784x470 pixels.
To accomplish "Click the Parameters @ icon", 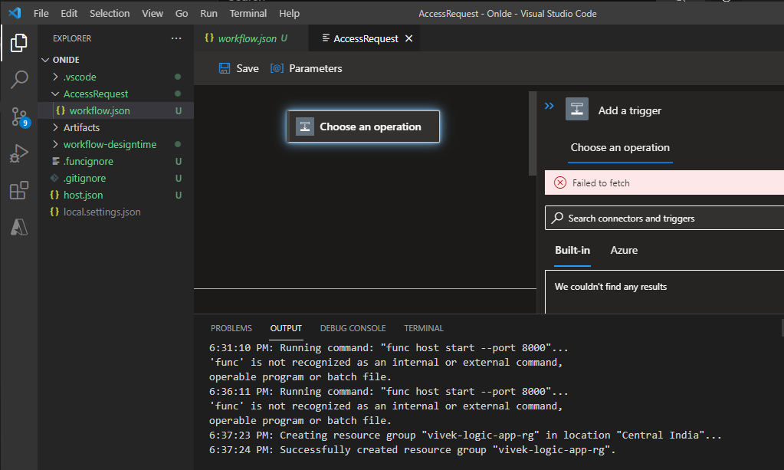I will pyautogui.click(x=277, y=68).
